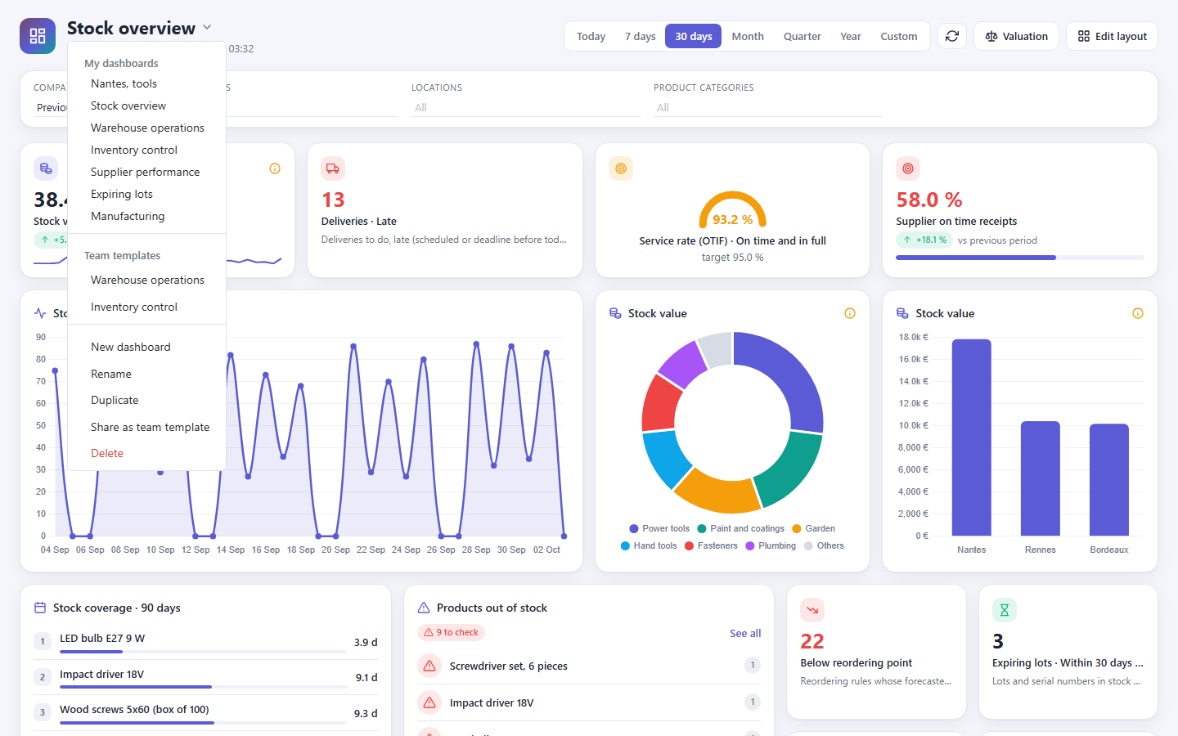Viewport: 1178px width, 736px height.
Task: Choose Manufacturing dashboard from the list
Action: click(146, 216)
